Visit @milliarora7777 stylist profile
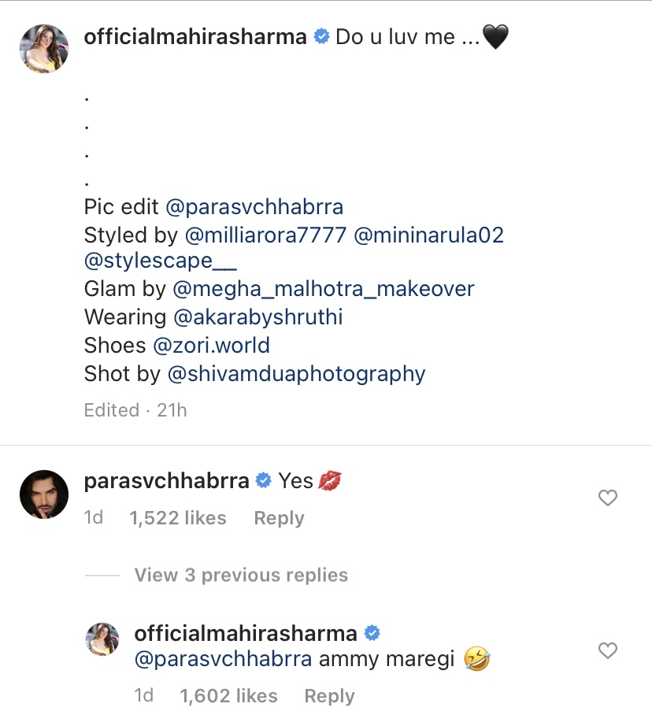 coord(265,235)
